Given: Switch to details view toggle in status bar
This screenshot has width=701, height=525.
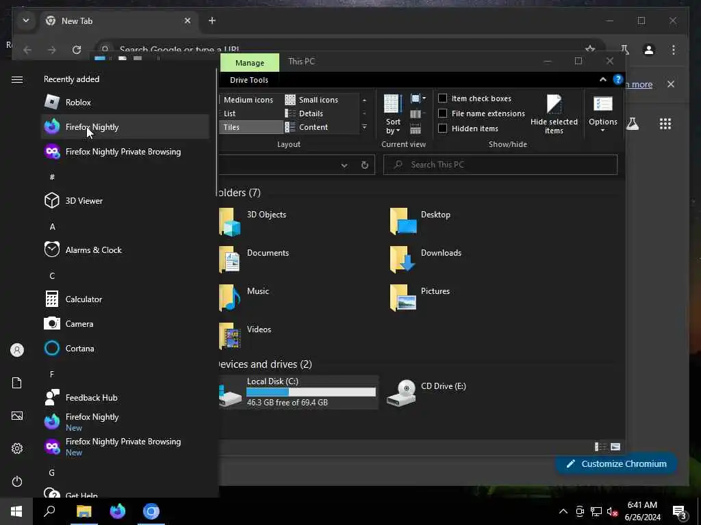Looking at the screenshot, I should (600, 446).
